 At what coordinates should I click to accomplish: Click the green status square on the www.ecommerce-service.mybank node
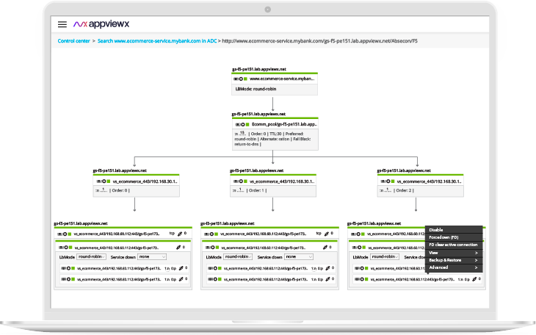click(245, 78)
